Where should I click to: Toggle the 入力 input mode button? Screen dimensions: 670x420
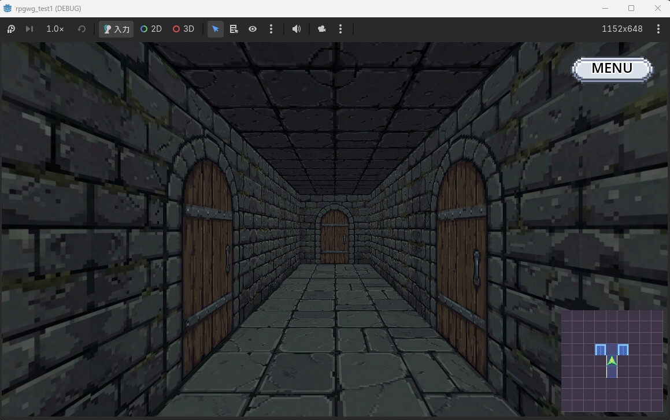[116, 29]
